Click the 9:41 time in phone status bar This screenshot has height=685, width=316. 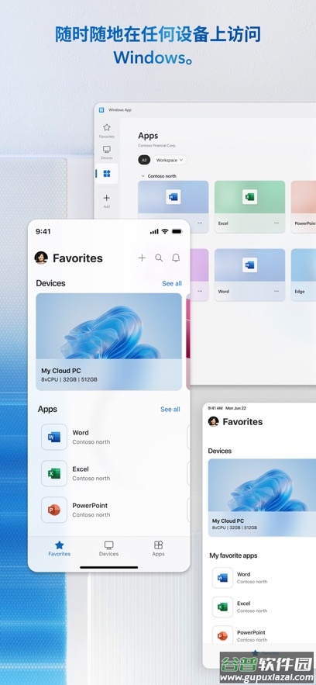(43, 231)
